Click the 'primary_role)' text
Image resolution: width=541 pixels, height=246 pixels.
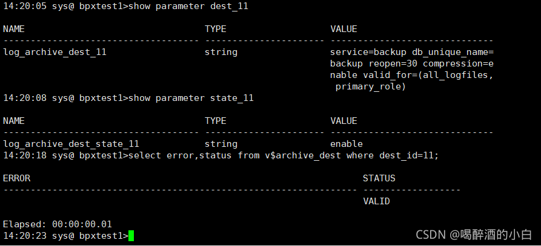371,86
